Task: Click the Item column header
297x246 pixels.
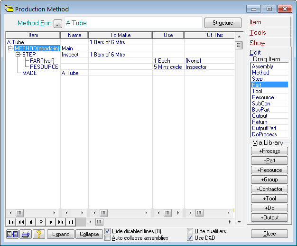Action: (33, 35)
